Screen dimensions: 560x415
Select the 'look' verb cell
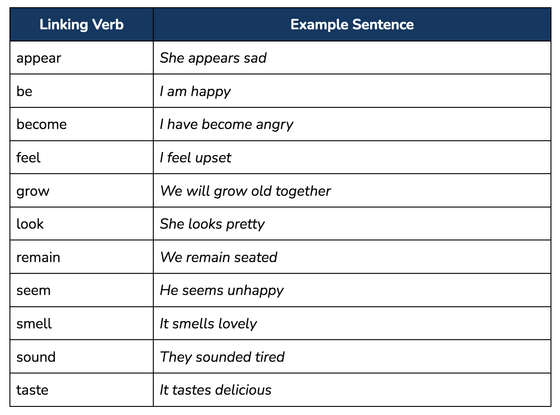82,224
